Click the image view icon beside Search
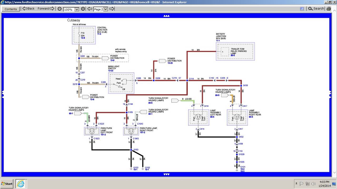Viewport: 337px width, 189px height. [x=302, y=9]
